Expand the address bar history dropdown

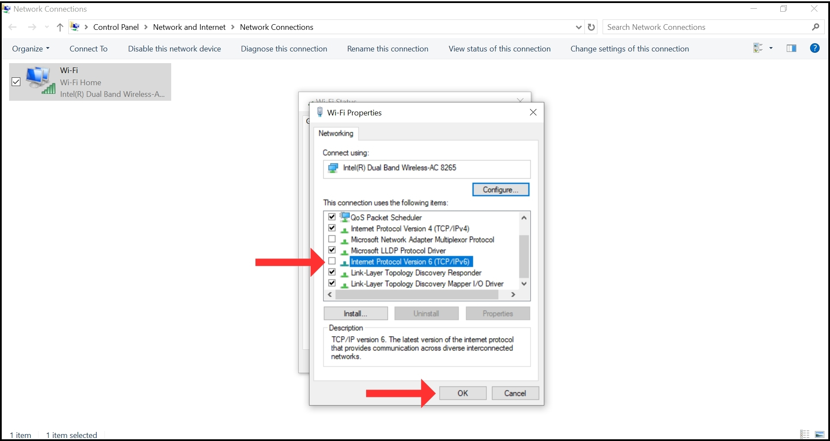(x=579, y=27)
